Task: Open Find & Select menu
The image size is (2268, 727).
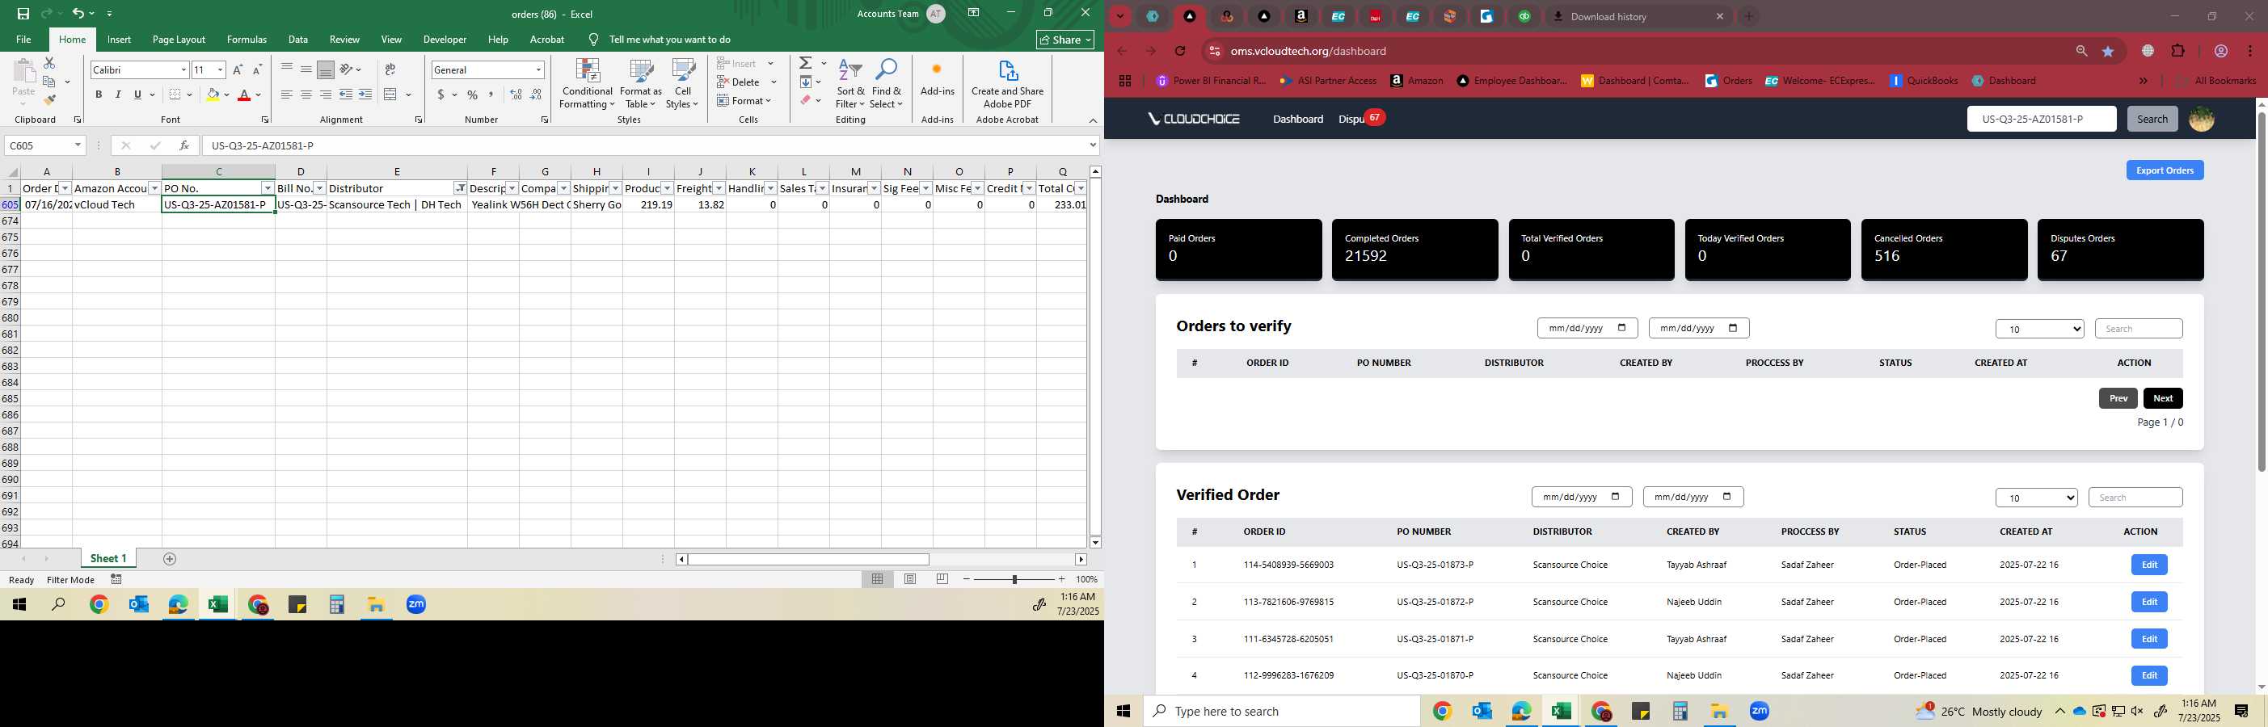Action: (887, 85)
